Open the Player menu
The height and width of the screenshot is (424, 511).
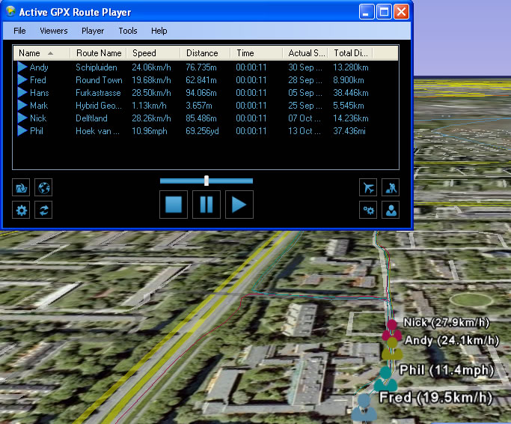[x=93, y=31]
